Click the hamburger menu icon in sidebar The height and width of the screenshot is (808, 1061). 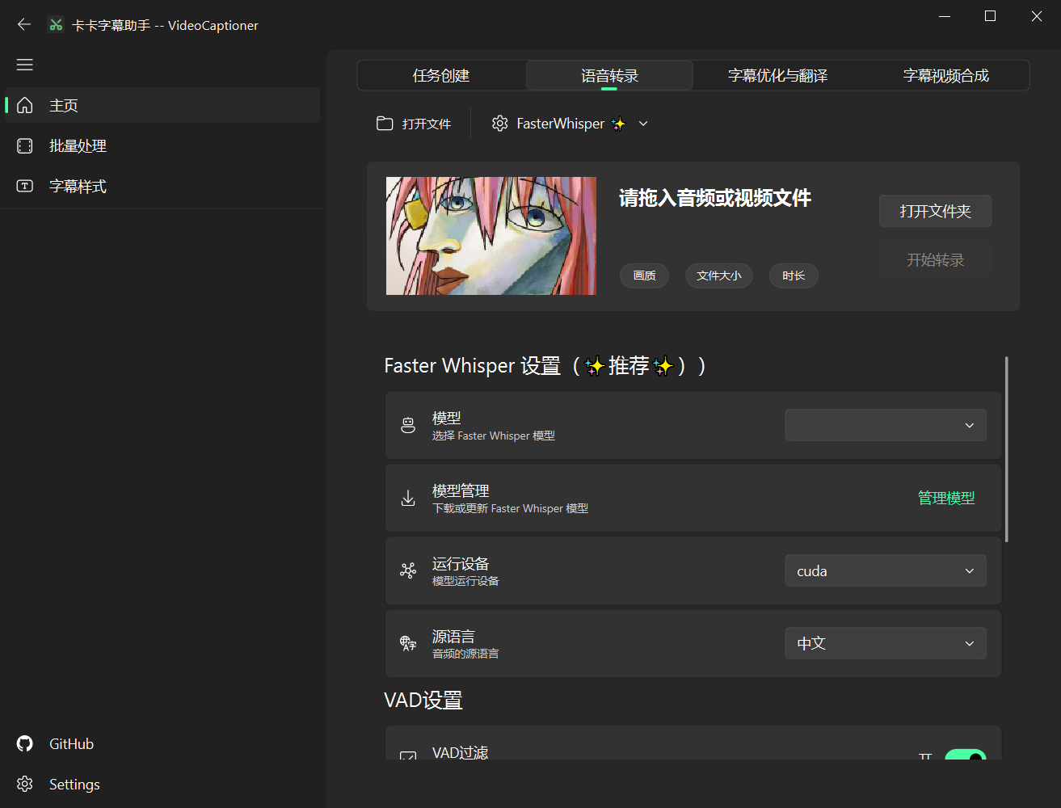[25, 65]
